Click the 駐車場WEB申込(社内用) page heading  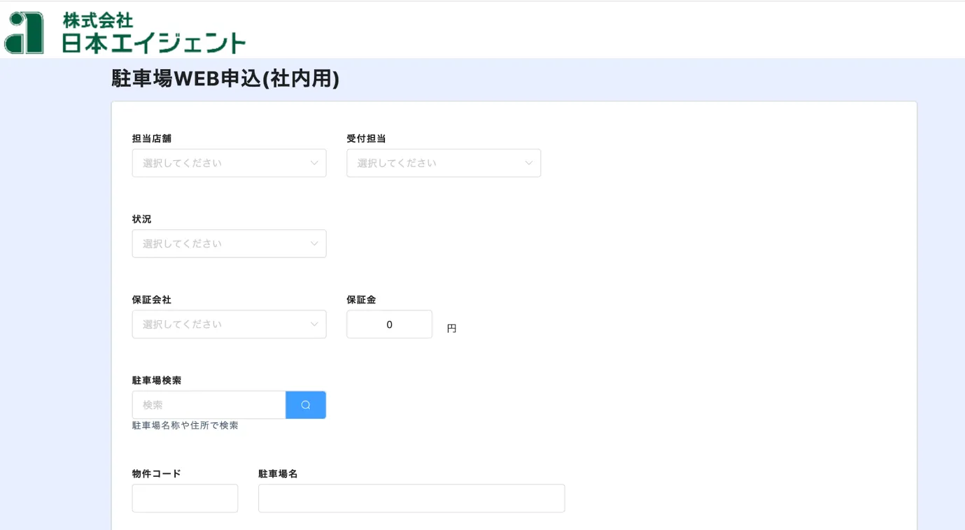pos(225,78)
